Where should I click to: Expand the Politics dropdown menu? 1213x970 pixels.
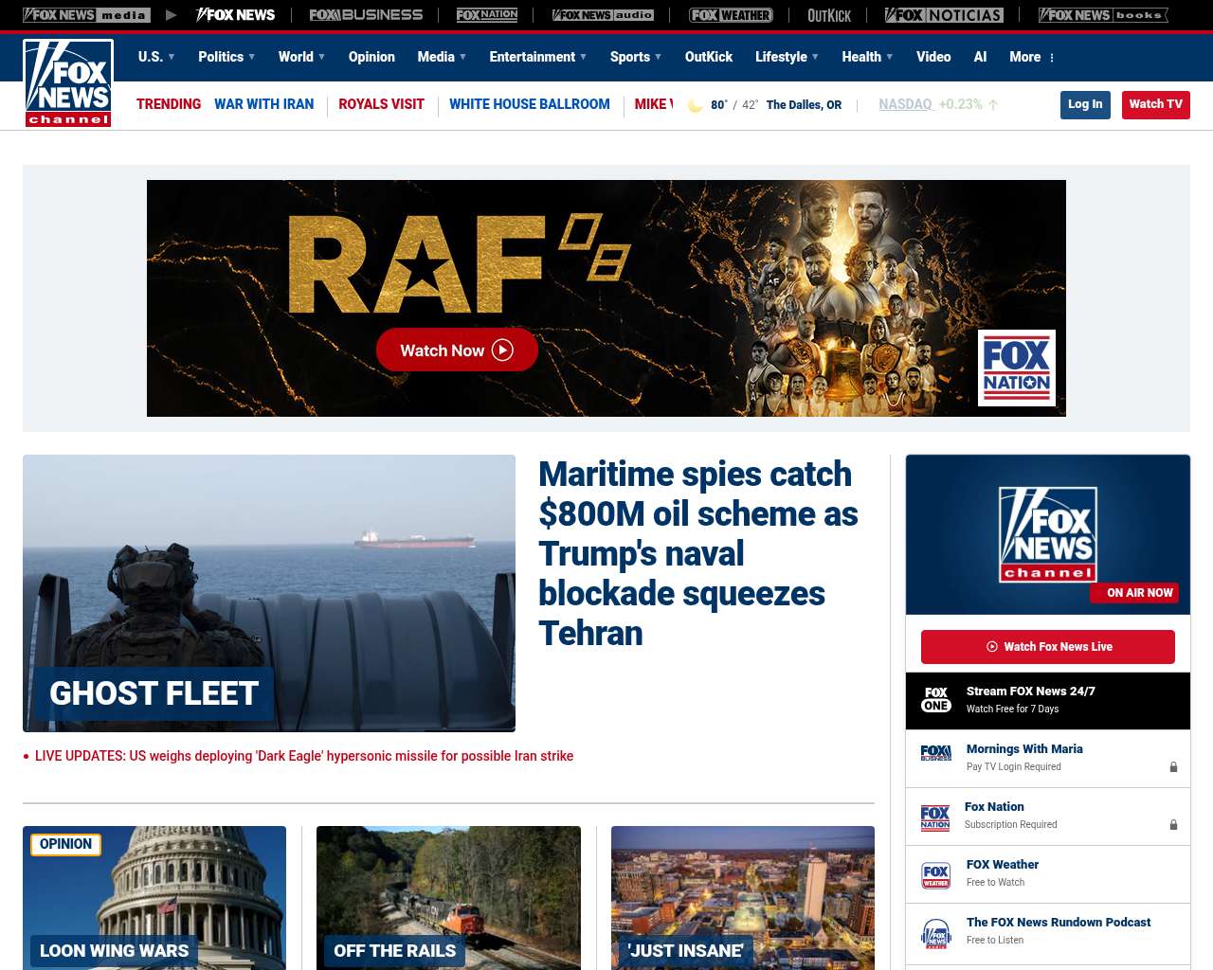[226, 57]
